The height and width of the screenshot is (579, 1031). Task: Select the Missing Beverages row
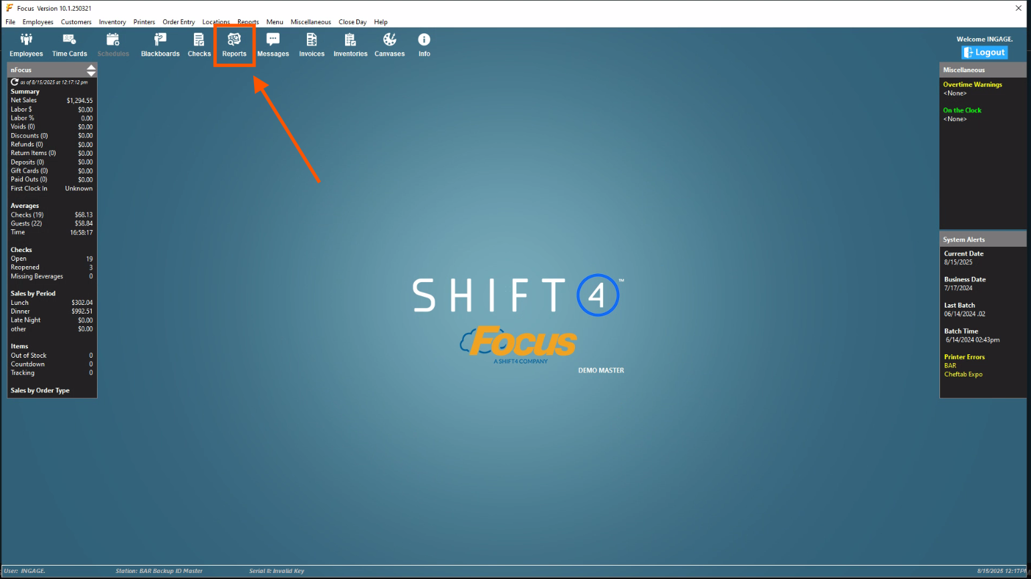point(51,276)
